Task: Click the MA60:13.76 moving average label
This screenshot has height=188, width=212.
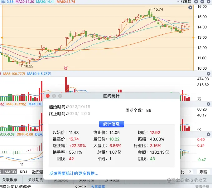Action: (x=66, y=2)
